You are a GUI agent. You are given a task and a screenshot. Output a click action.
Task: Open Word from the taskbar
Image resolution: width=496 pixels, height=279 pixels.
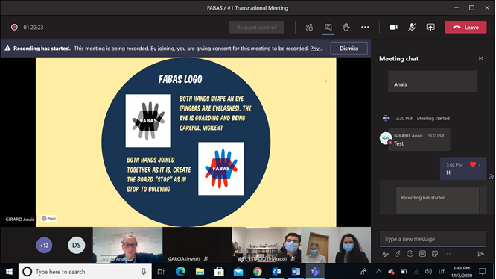(x=296, y=272)
